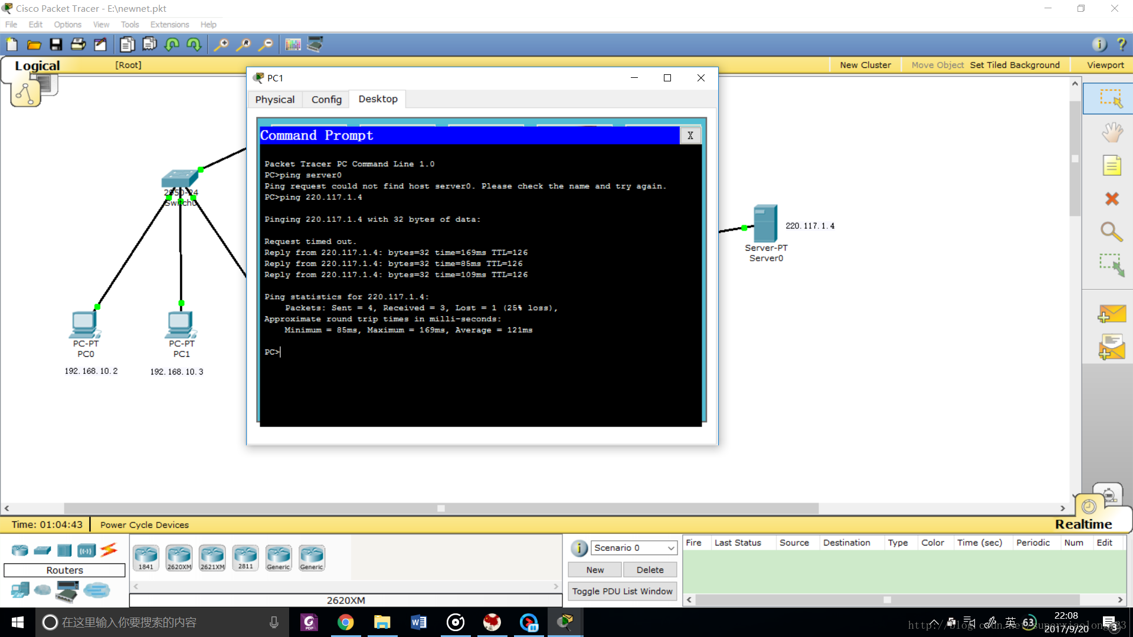The height and width of the screenshot is (637, 1133).
Task: Click the Logical workspace tab
Action: point(37,65)
